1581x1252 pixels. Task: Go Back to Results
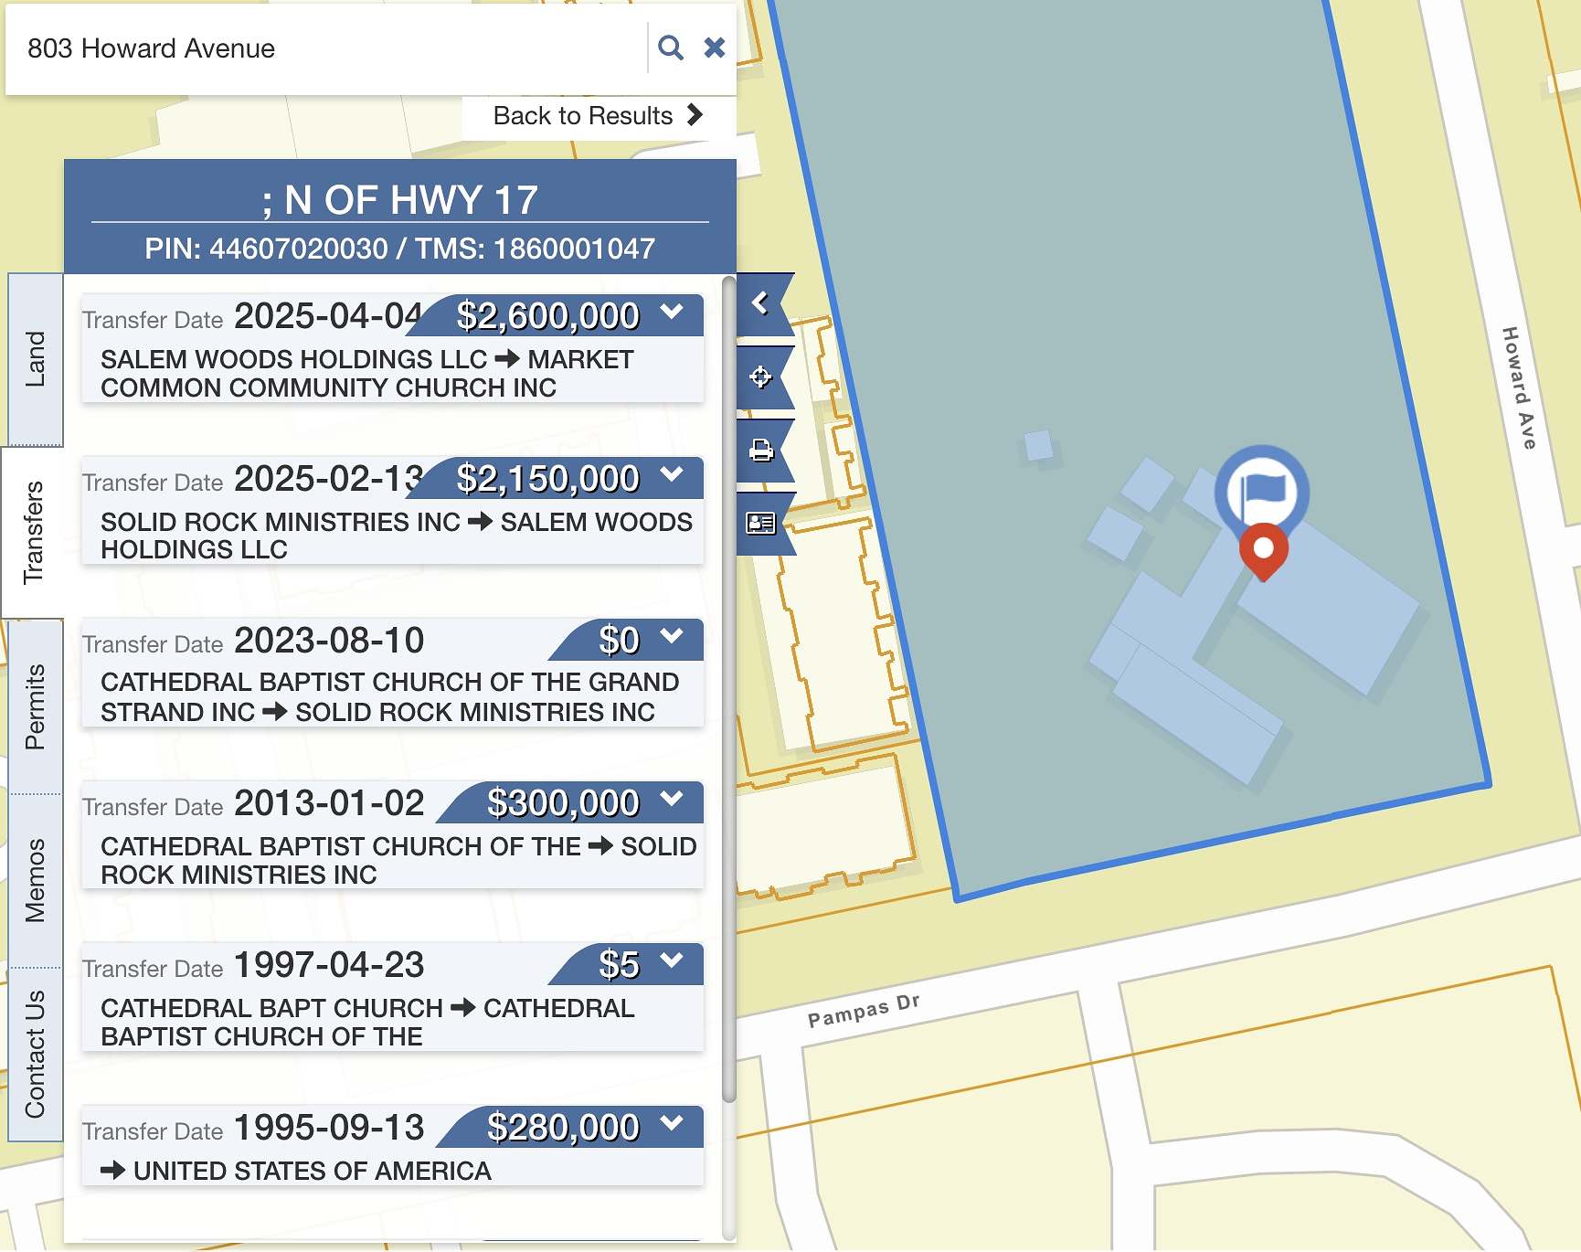(598, 116)
